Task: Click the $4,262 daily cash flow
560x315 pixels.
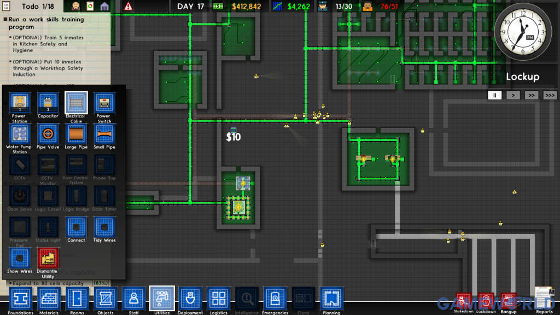Action: [299, 7]
